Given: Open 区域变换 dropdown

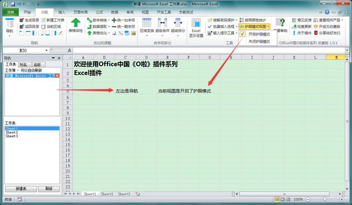Looking at the screenshot, I should tap(147, 36).
